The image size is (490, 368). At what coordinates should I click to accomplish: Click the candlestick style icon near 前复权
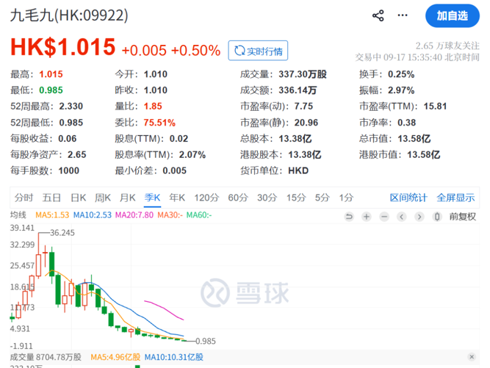(x=437, y=217)
